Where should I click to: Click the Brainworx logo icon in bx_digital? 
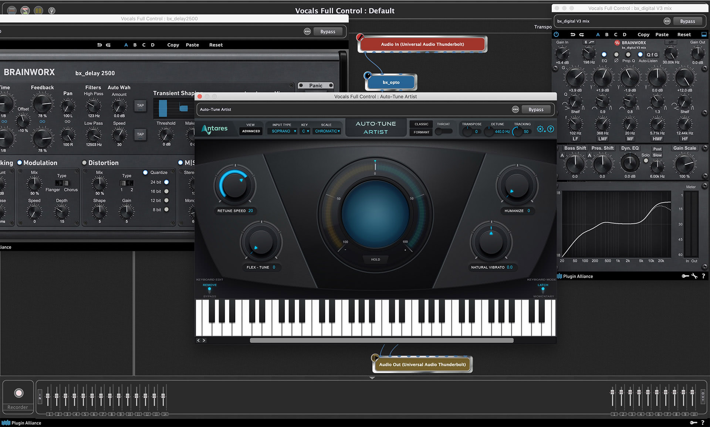click(x=617, y=43)
